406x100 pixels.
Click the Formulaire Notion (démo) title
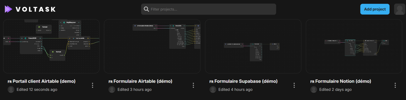click(343, 81)
